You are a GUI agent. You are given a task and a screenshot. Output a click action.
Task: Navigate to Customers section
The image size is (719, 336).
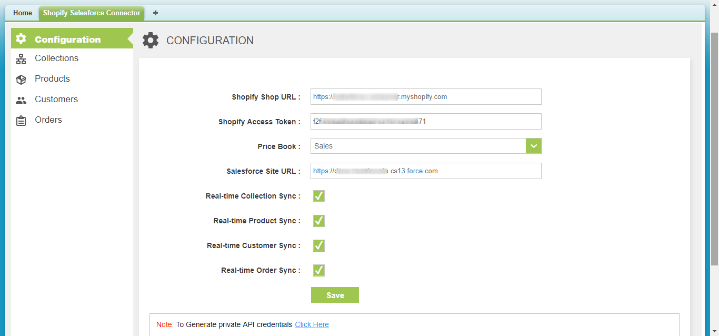[x=72, y=100]
